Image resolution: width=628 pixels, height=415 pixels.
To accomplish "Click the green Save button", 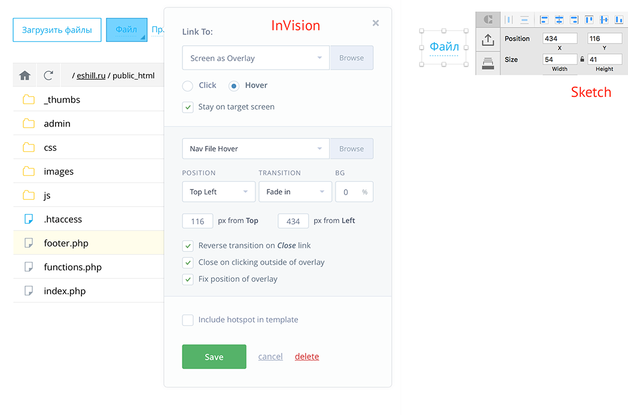I will point(214,356).
